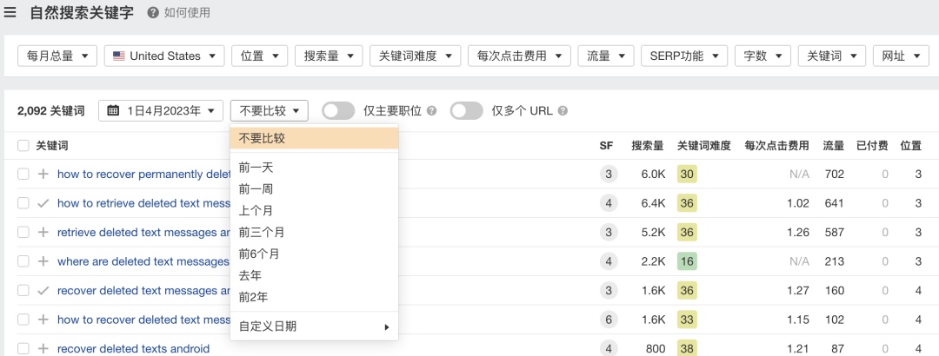This screenshot has width=939, height=356.
Task: Click the calendar icon in date selector
Action: 113,110
